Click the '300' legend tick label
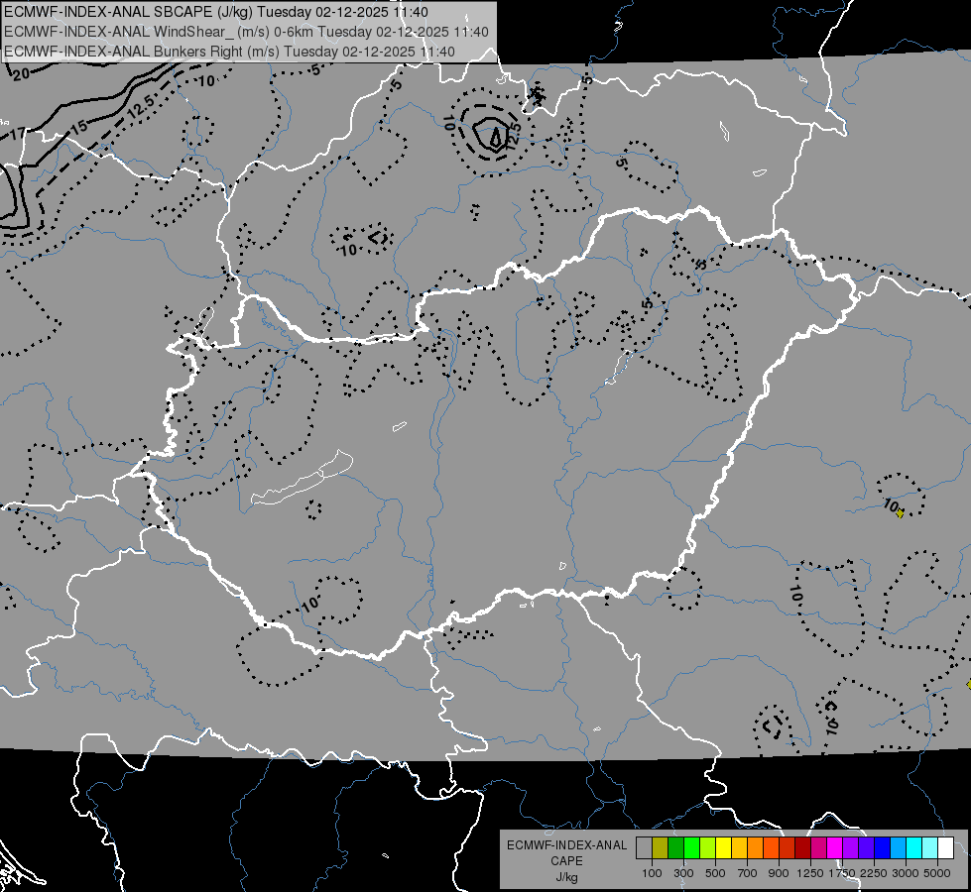Screen dimensions: 971x892 click(683, 873)
